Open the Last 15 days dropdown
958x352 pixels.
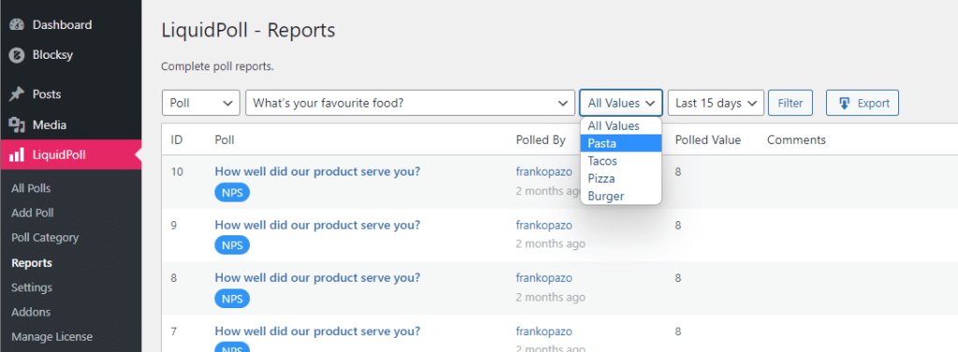[x=716, y=103]
